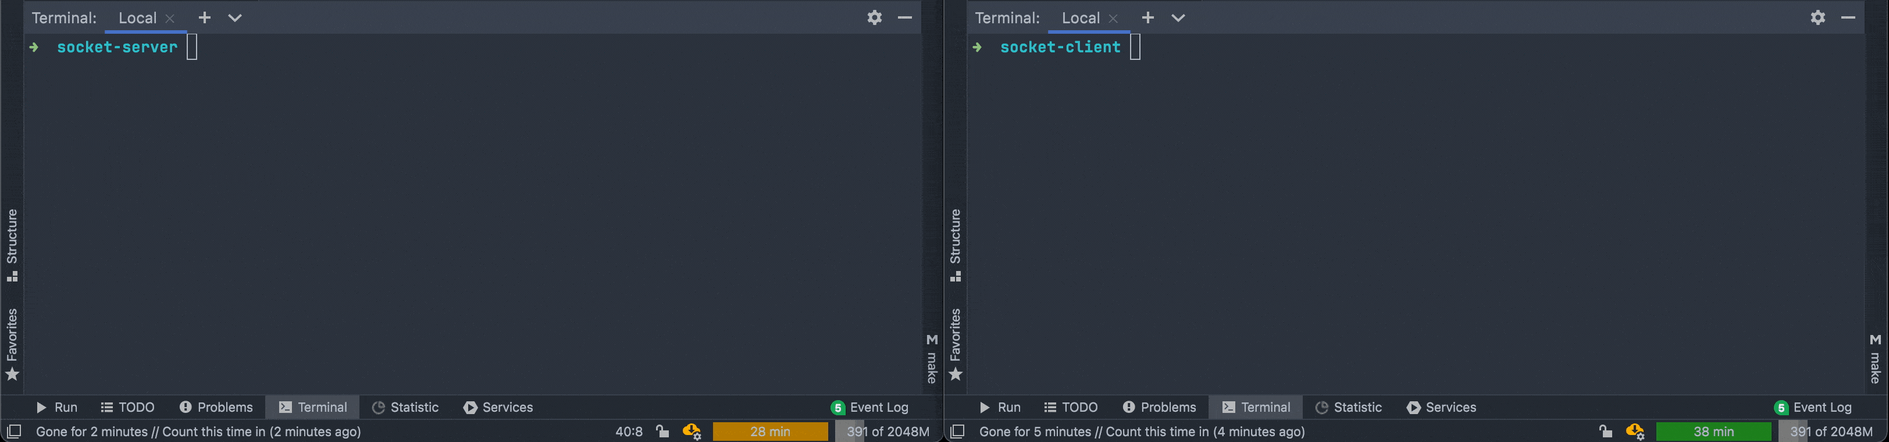Toggle read-only lock icon in socket-client window
The image size is (1889, 442).
click(1605, 432)
